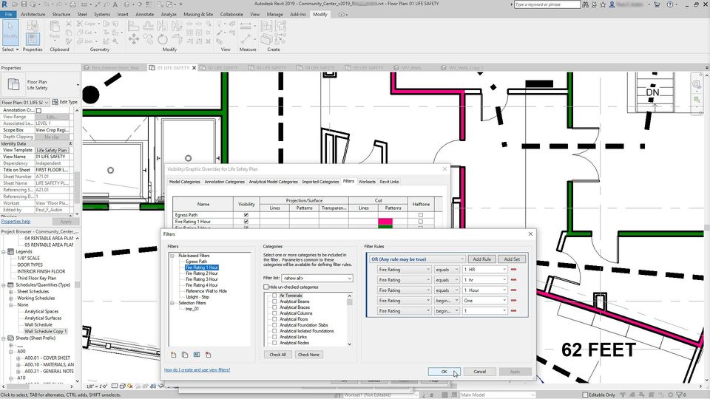
Task: Click the 'Type a keyword or phrase' search field
Action: 547,4
